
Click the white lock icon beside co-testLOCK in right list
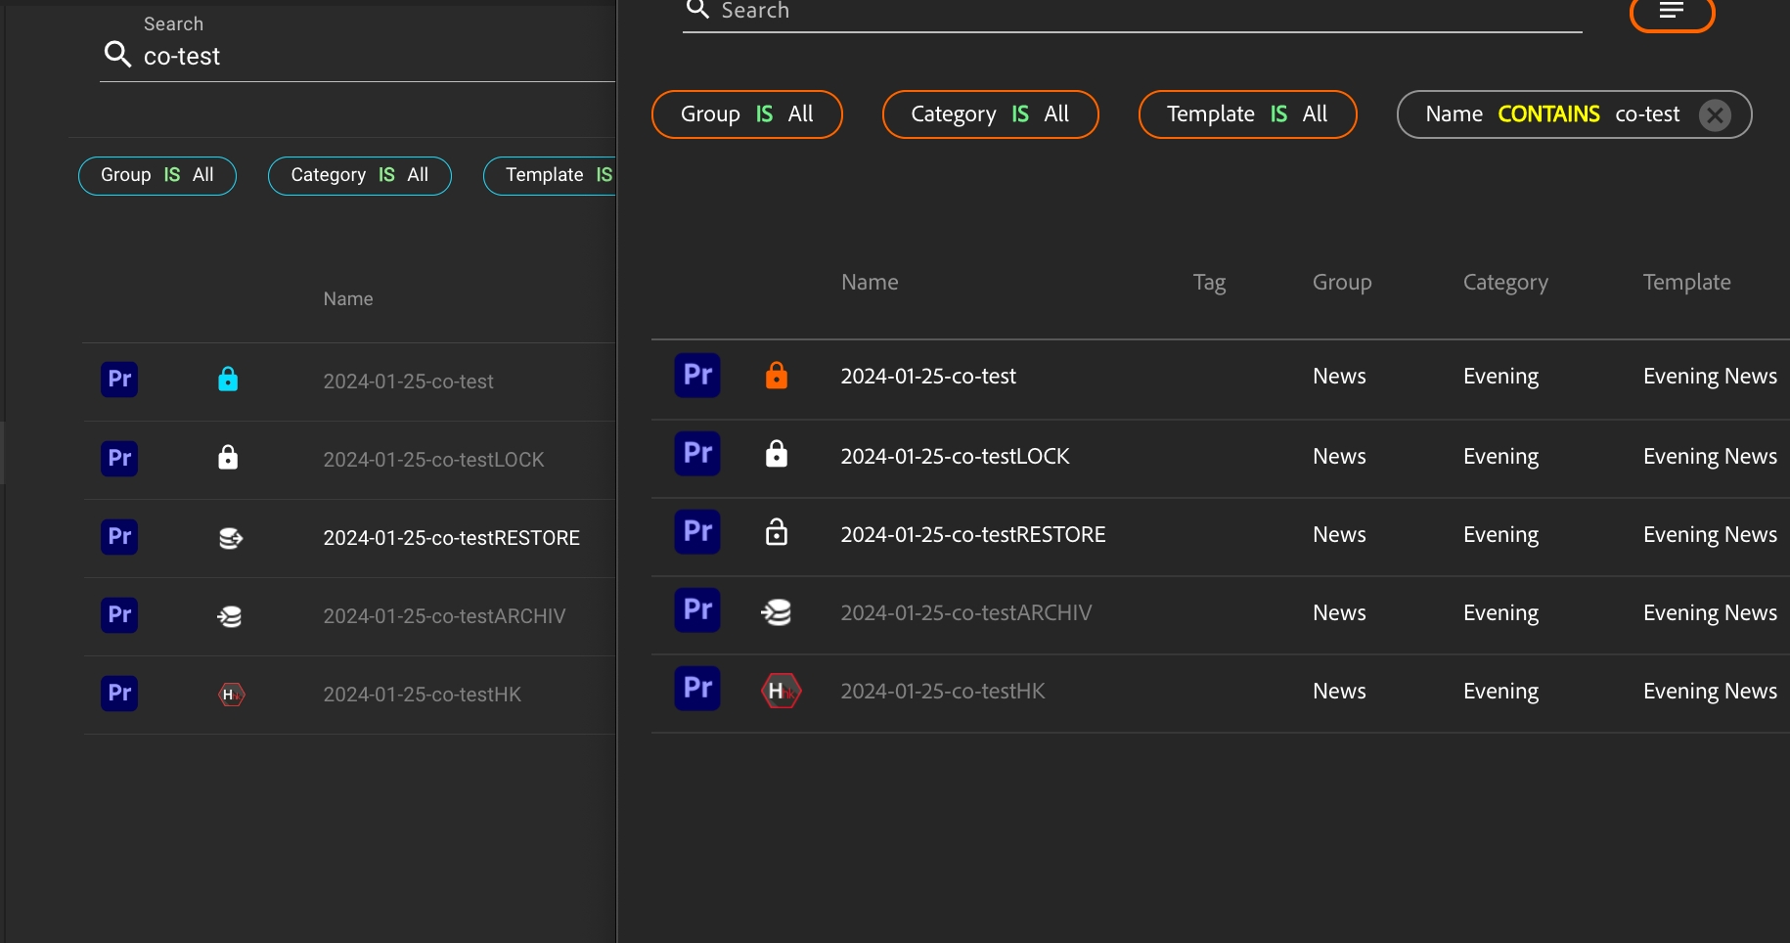776,454
